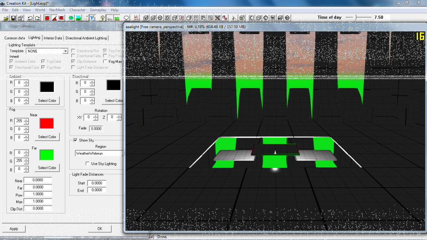Toggle the light bulb brightness icon
427x240 pixels.
pyautogui.click(x=102, y=18)
